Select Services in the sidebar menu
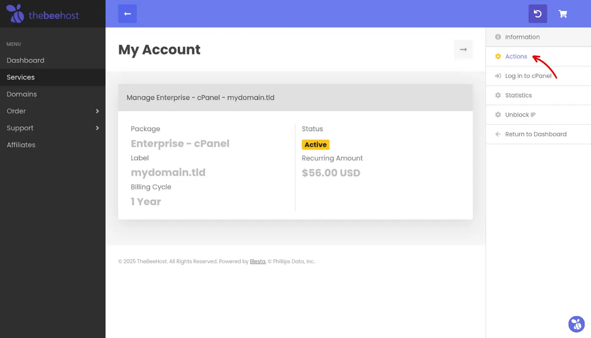 [21, 77]
